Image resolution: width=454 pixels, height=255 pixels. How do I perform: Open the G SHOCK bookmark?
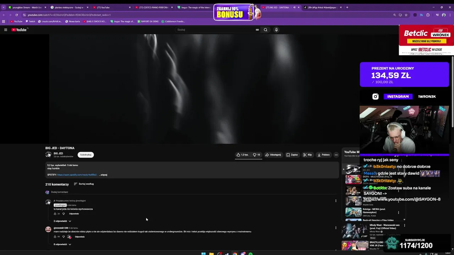(94, 21)
